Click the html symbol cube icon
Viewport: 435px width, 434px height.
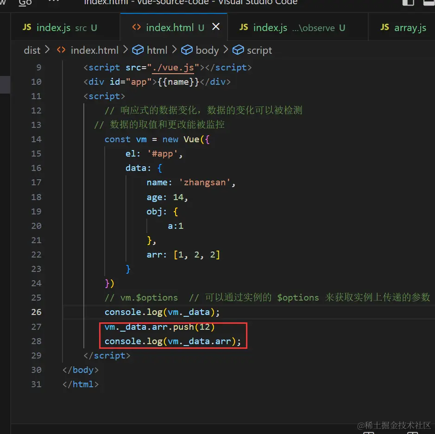[138, 50]
